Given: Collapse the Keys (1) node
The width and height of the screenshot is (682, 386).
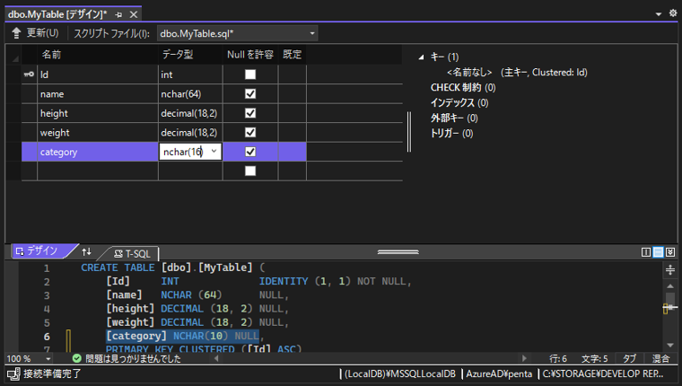Looking at the screenshot, I should 421,57.
